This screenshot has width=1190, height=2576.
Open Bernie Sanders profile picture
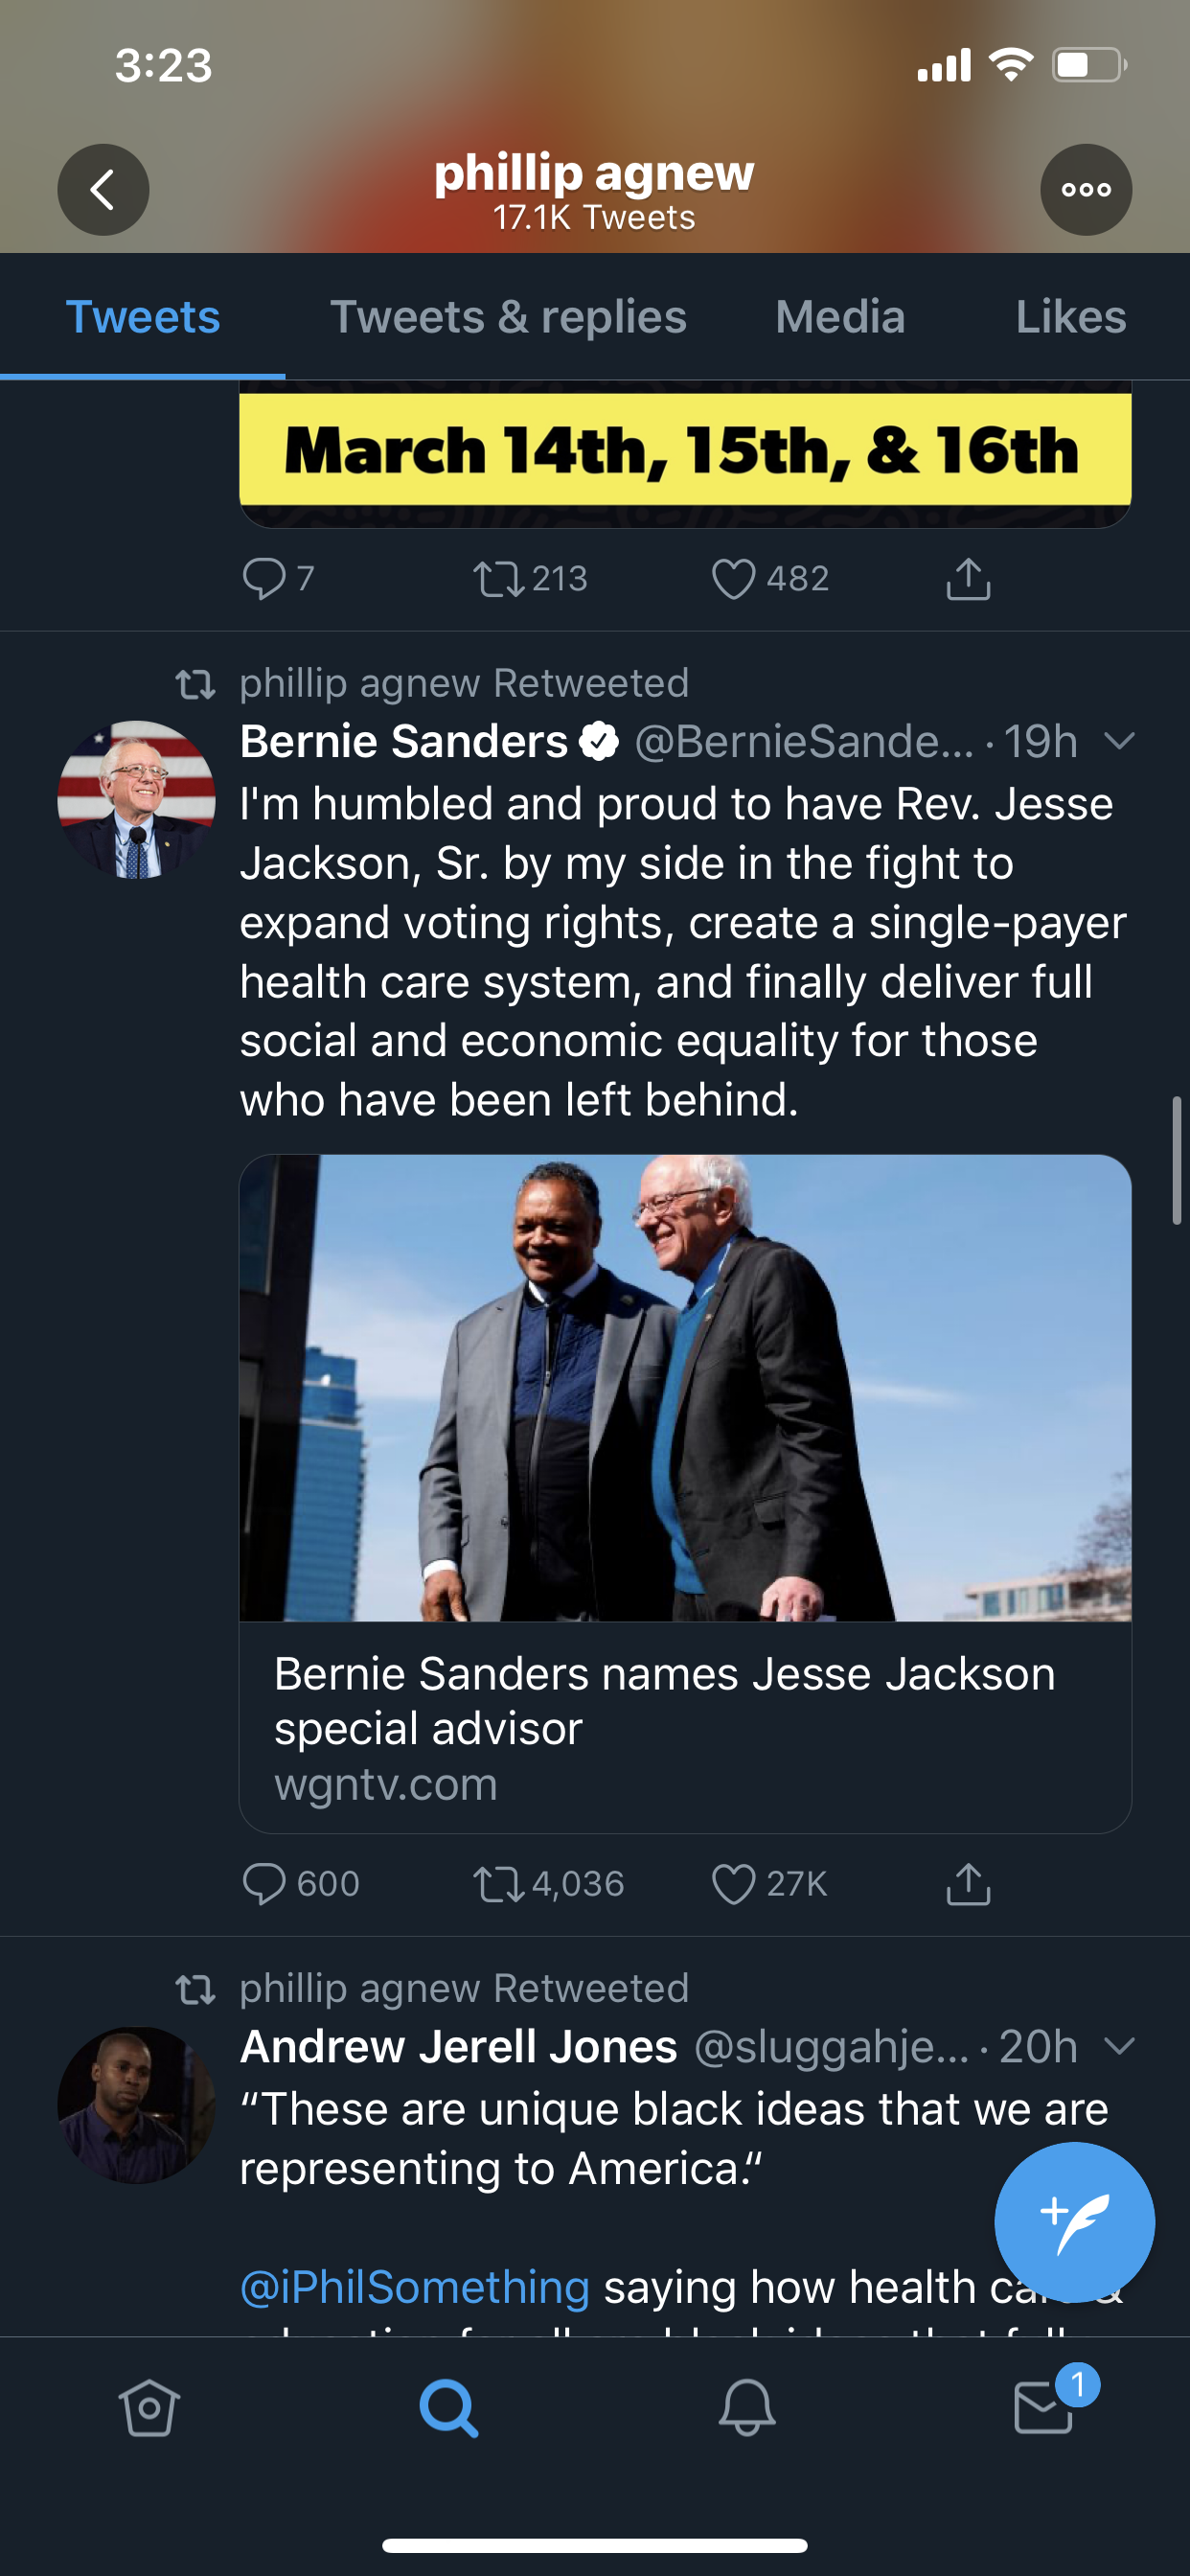137,799
